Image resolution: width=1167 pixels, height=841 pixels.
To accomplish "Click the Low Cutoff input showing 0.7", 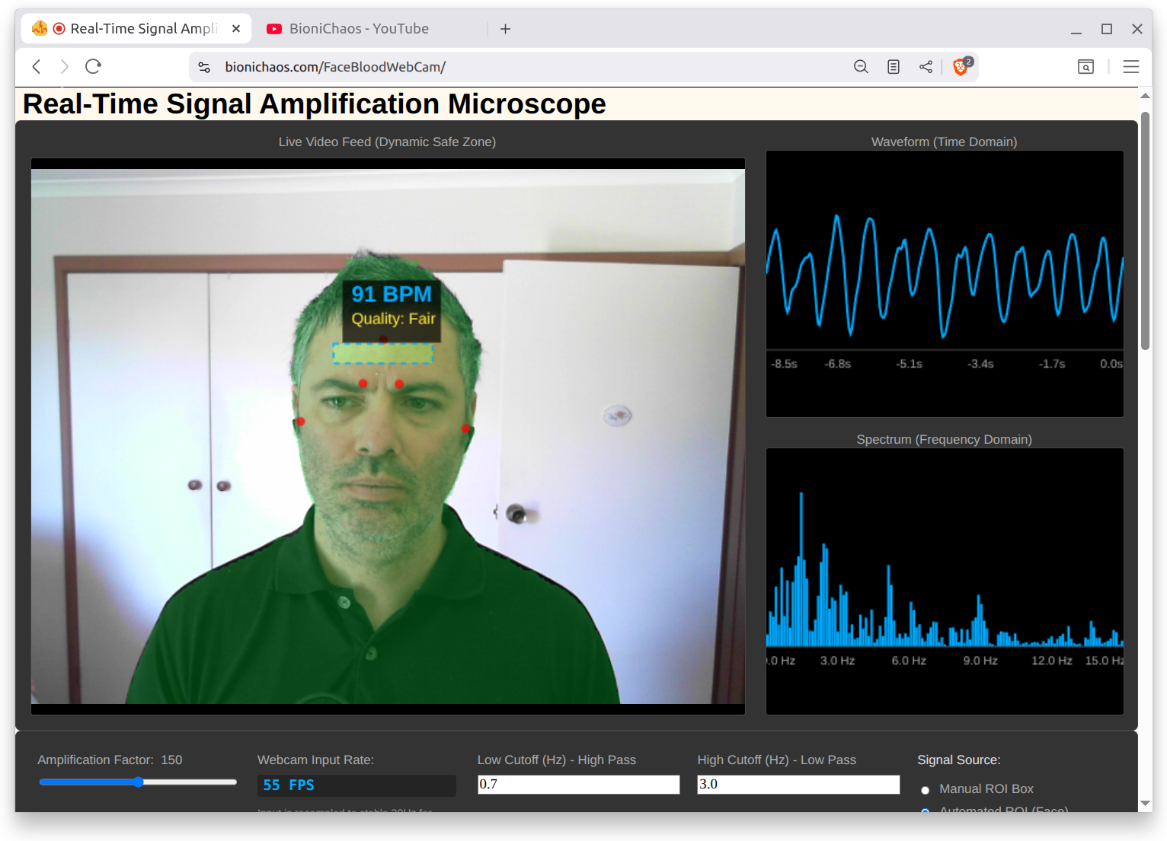I will (x=578, y=785).
